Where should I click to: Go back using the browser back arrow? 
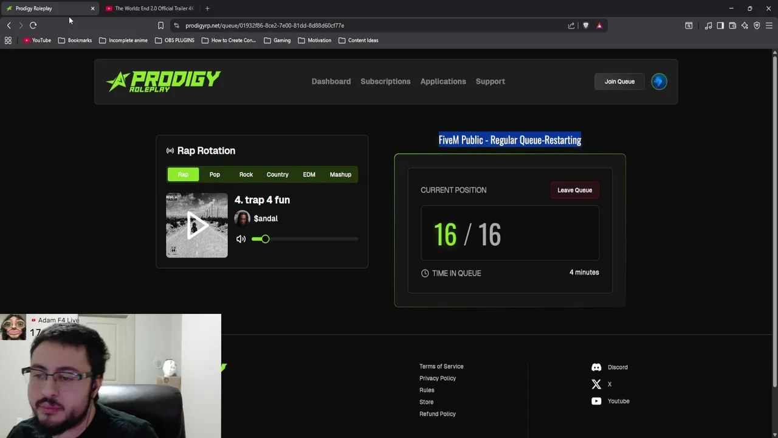click(9, 26)
